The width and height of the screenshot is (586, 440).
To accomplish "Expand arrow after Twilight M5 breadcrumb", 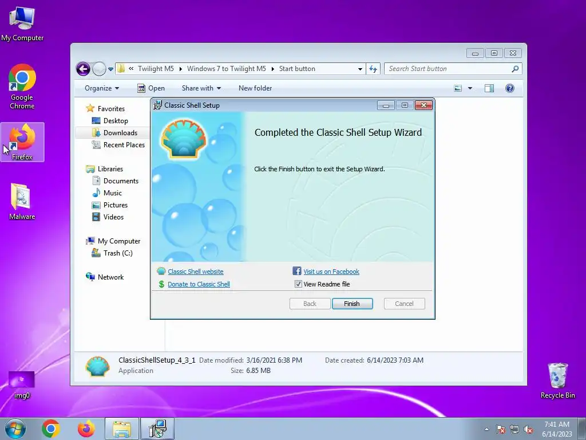I will pos(180,69).
